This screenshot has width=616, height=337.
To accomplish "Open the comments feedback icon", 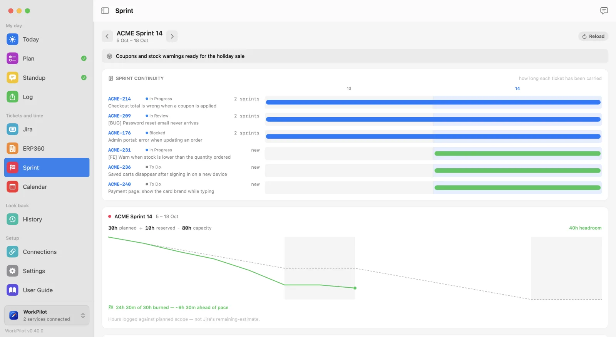I will point(604,11).
